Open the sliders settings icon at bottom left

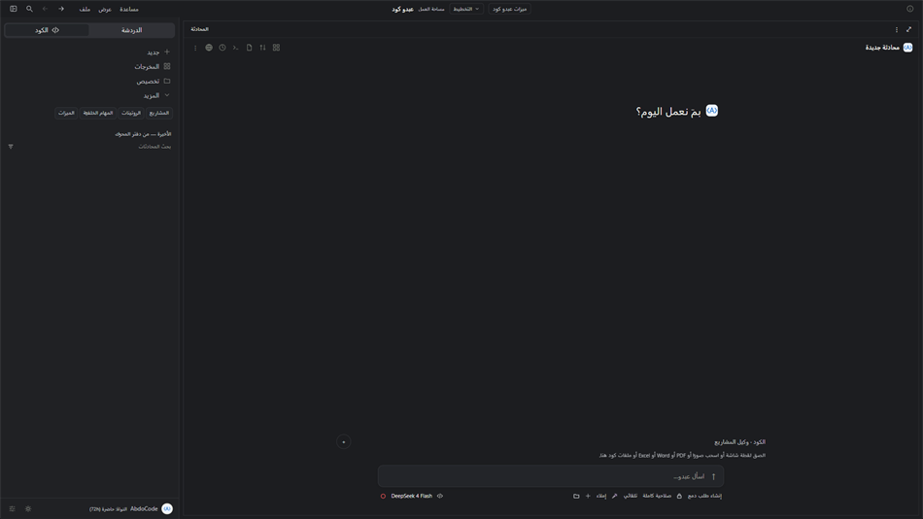[x=12, y=509]
